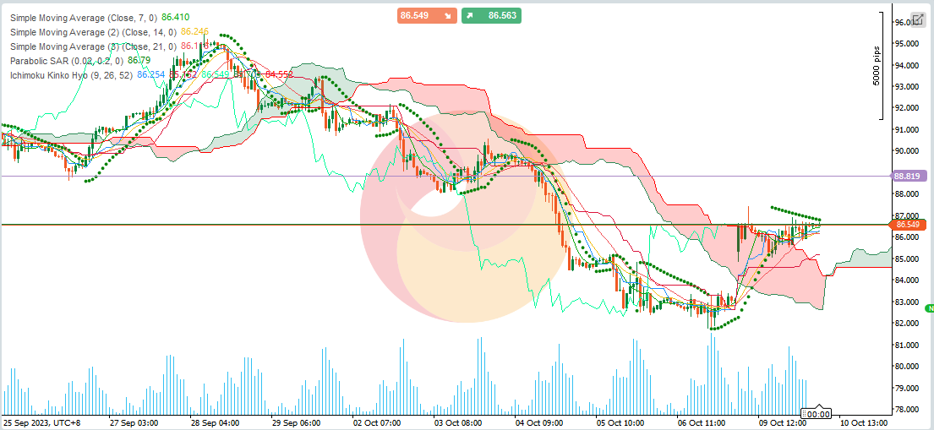Click the 00:00 countdown marker on the time axis

click(x=816, y=414)
